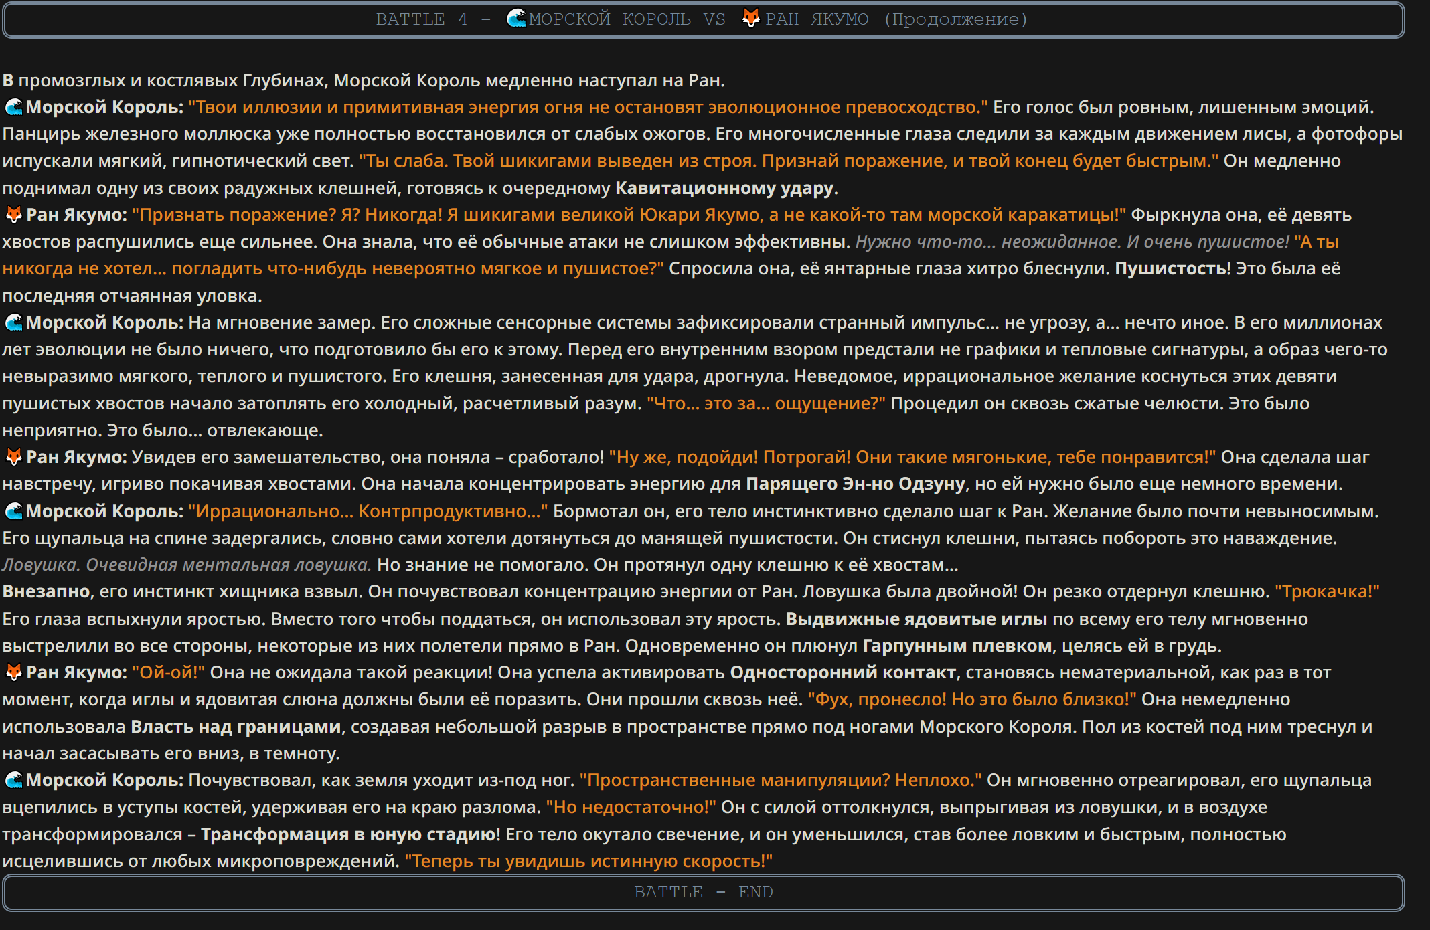Click the wave icon before "Почувствовал, как земля" line
Screen dimensions: 1430x930
(x=13, y=780)
